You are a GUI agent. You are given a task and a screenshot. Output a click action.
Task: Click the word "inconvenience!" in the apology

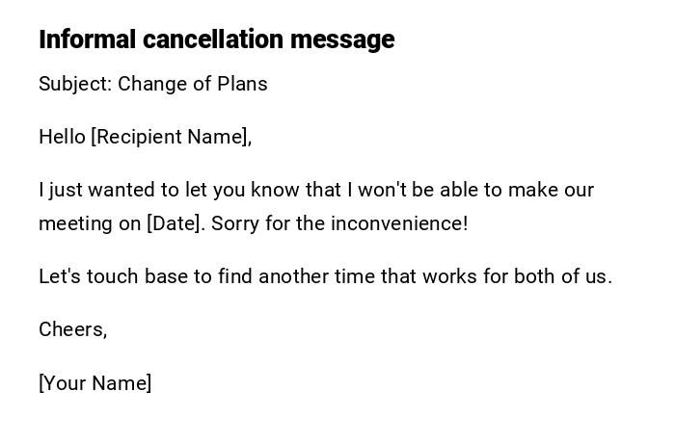click(399, 223)
